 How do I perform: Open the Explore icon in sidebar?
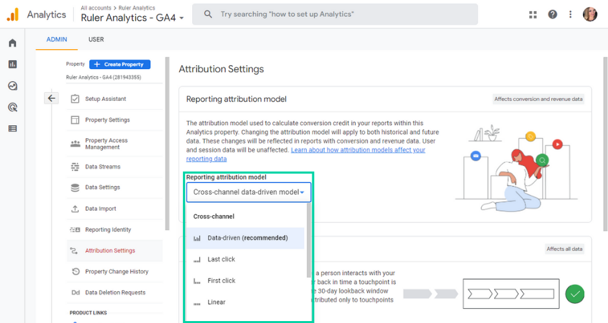click(12, 85)
